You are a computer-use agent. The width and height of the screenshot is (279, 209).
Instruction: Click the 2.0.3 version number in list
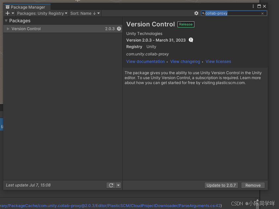point(110,29)
